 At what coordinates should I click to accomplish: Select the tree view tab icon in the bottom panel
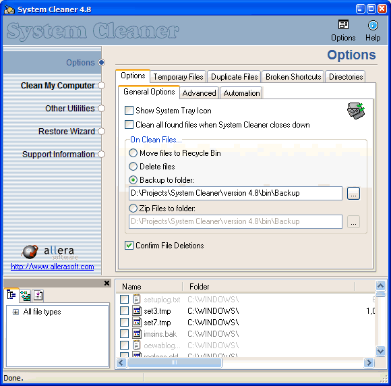11,295
